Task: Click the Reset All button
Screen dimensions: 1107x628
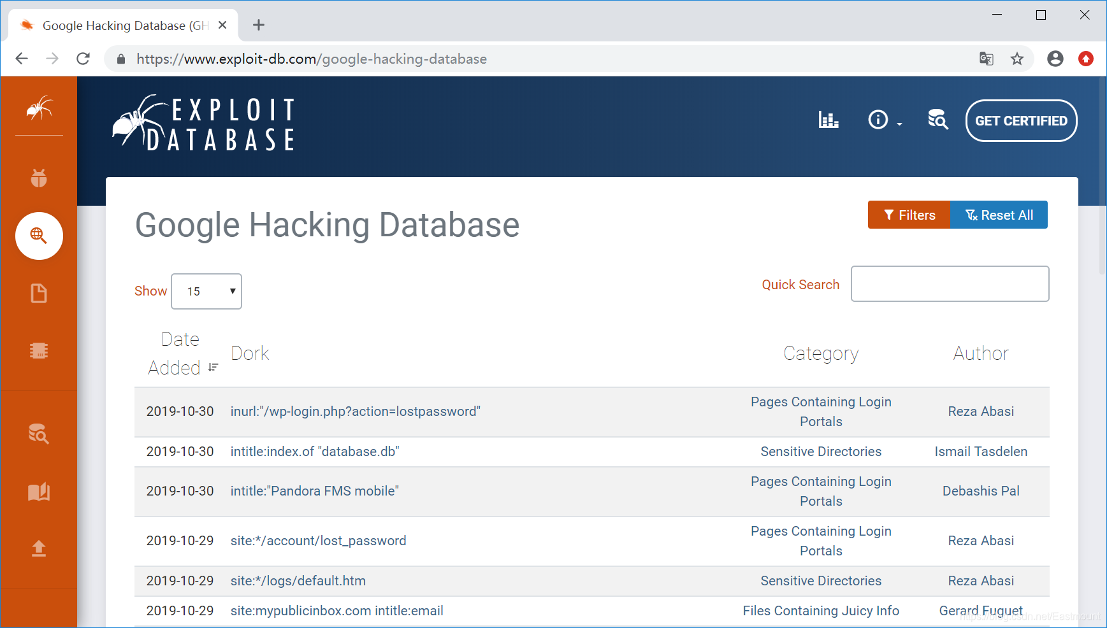Action: pyautogui.click(x=999, y=215)
